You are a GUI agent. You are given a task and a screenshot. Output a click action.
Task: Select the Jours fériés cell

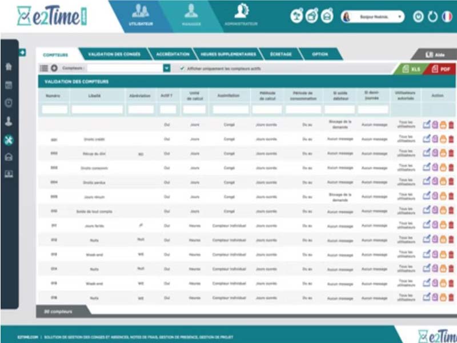94,226
